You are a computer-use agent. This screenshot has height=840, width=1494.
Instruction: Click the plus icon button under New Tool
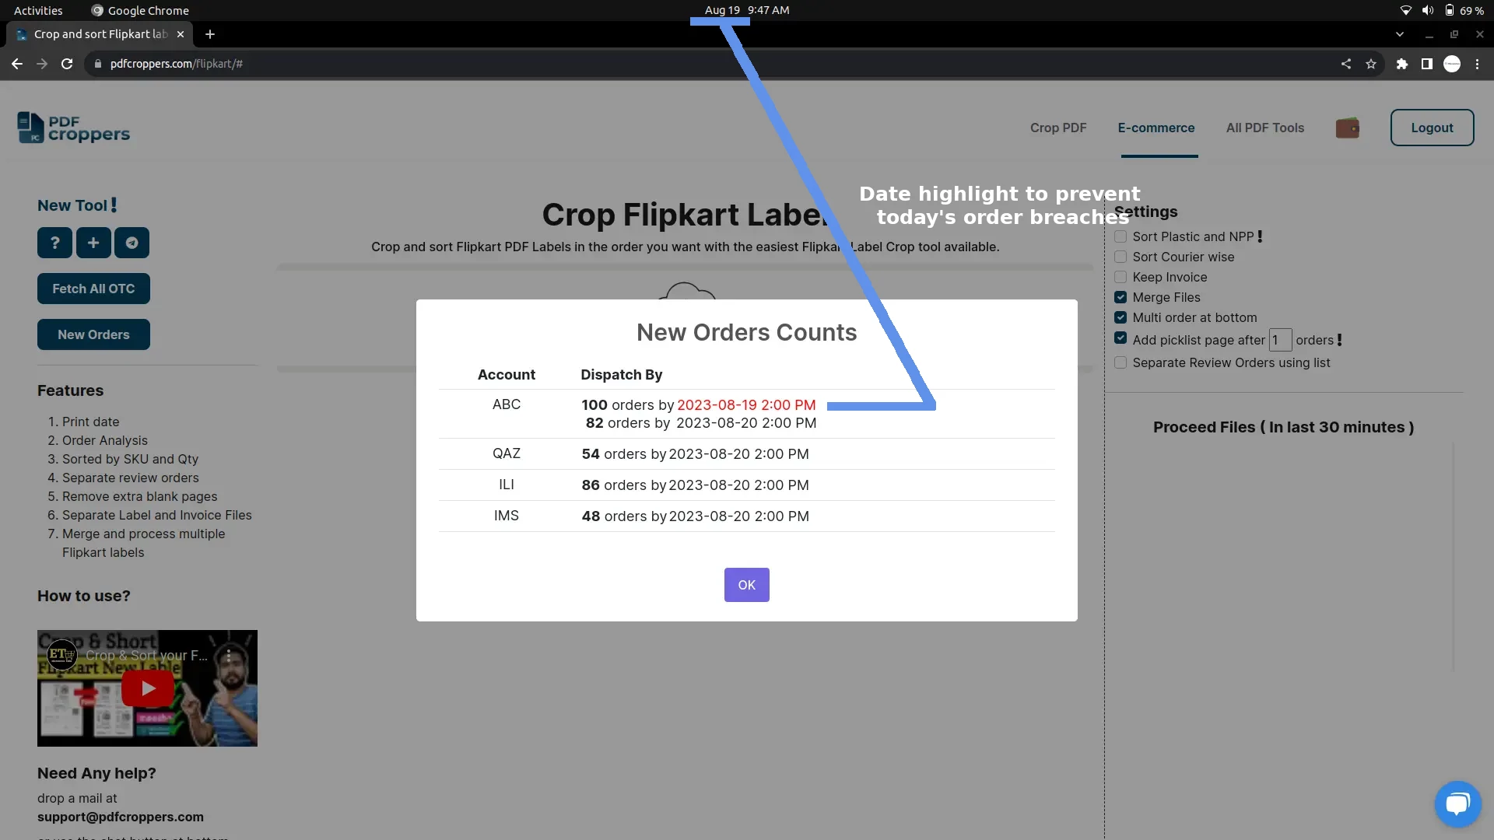[x=93, y=243]
